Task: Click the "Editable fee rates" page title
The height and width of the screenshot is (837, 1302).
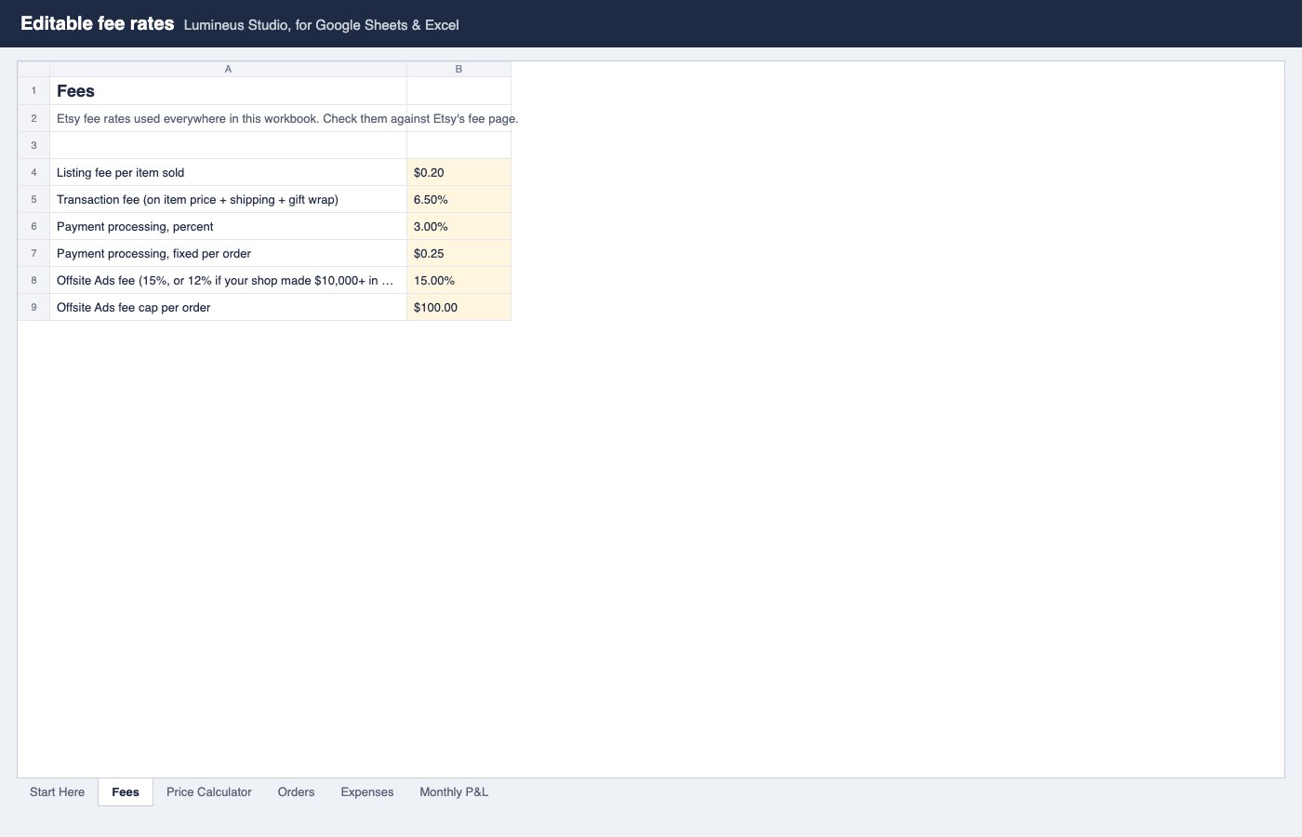Action: (98, 24)
